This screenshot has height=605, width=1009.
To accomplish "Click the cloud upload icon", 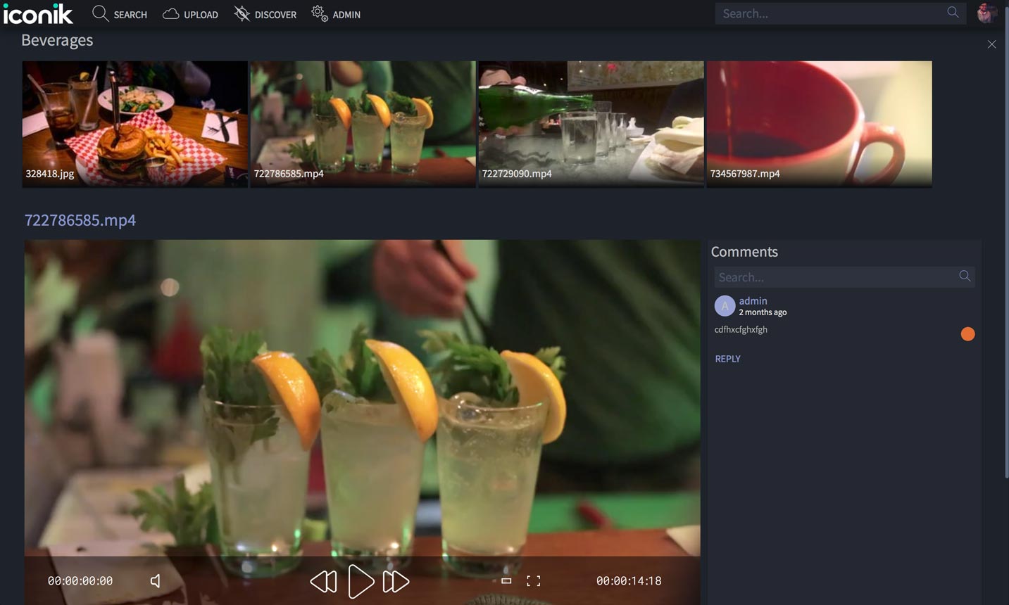I will [x=170, y=14].
